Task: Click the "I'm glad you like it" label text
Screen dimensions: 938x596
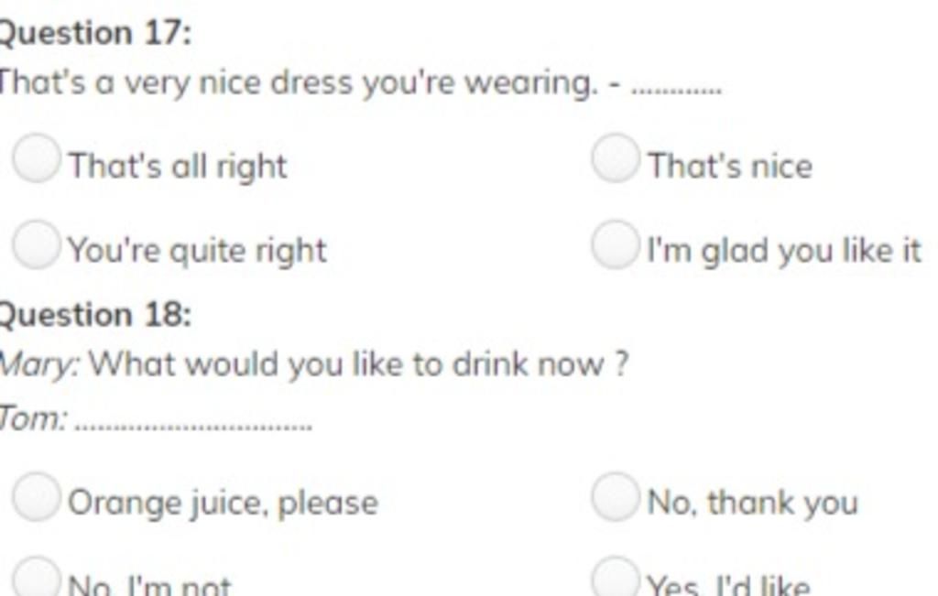Action: click(785, 251)
